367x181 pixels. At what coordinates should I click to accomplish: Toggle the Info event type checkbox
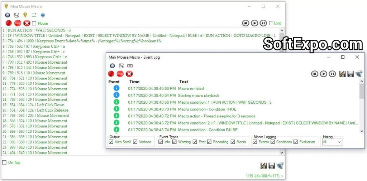pos(161,142)
